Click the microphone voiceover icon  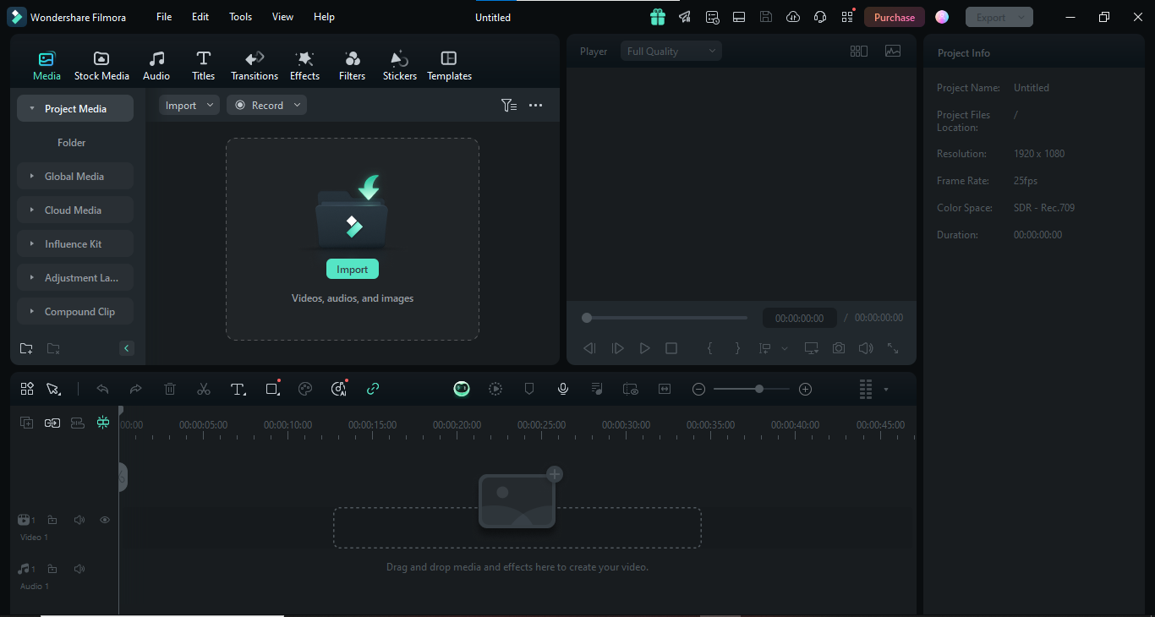(563, 389)
